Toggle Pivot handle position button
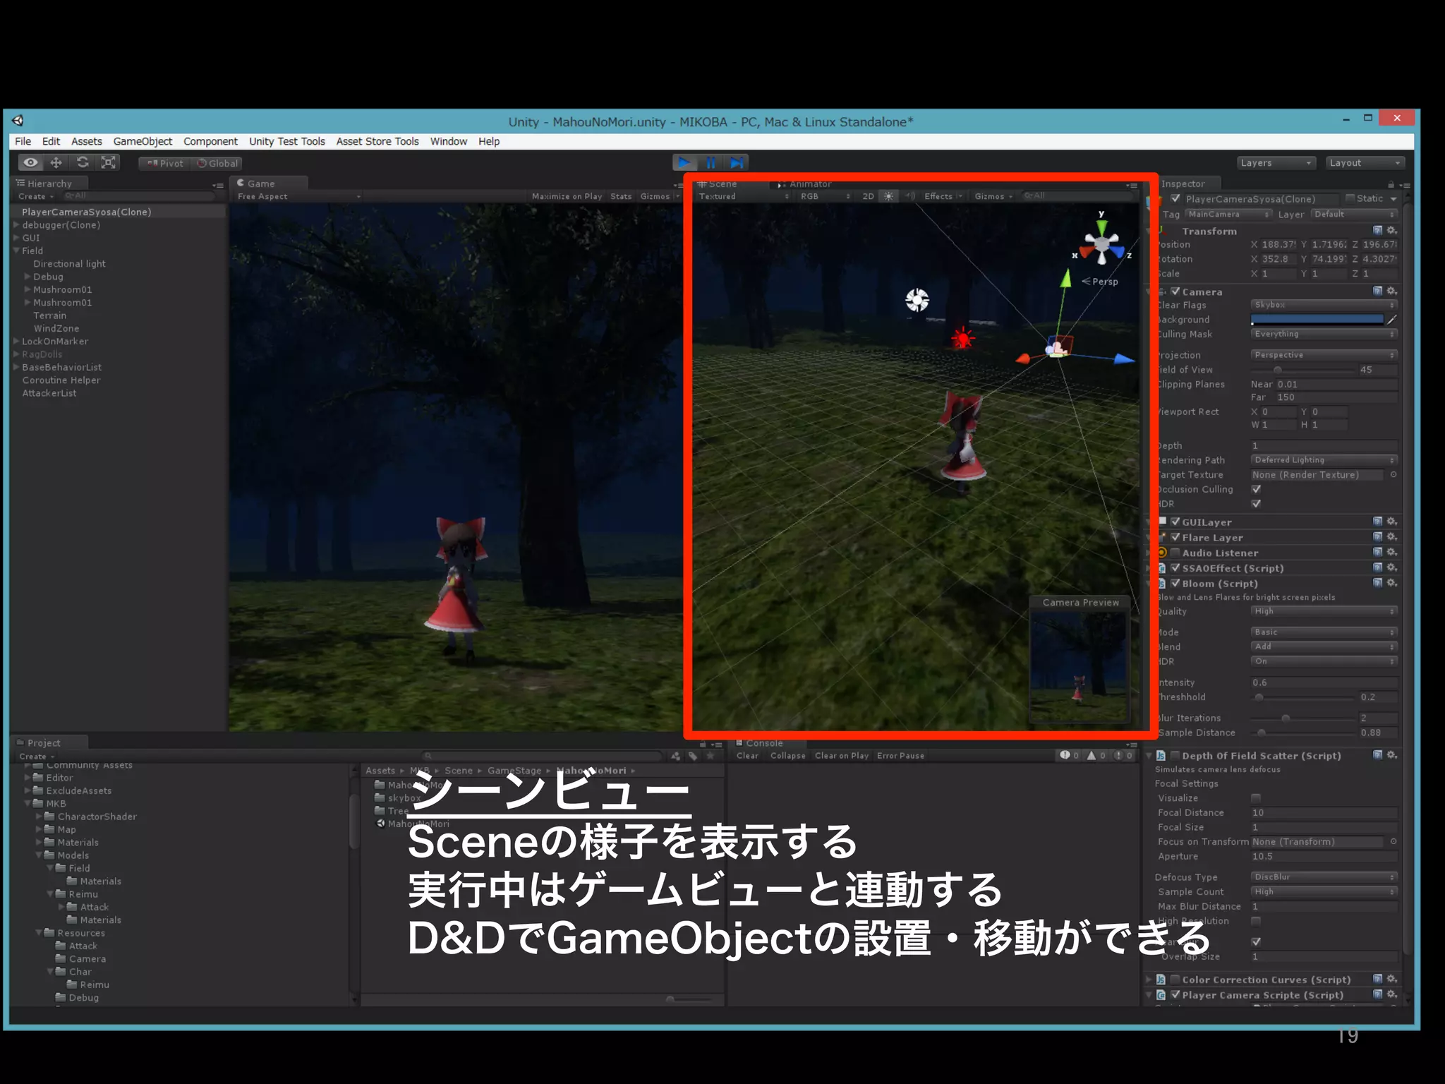 click(165, 163)
